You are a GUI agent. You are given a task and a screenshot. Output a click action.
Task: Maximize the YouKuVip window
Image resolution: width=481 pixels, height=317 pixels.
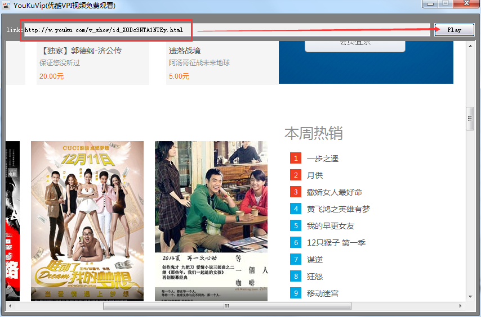coord(446,4)
